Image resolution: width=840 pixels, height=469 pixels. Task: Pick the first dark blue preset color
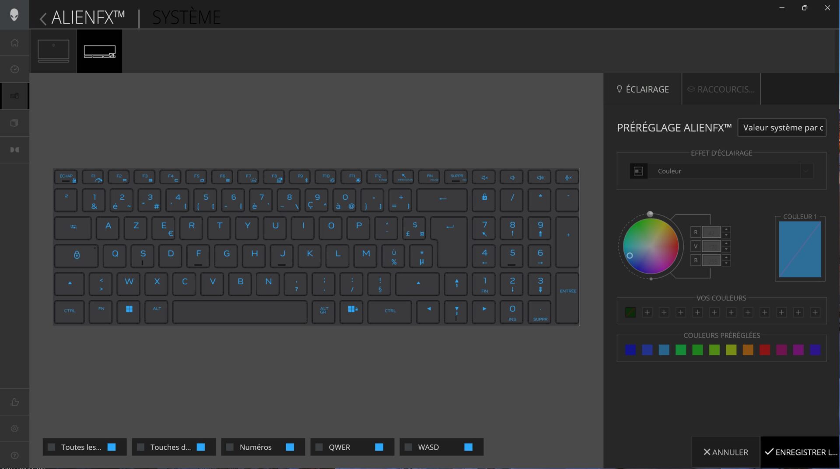click(x=630, y=350)
